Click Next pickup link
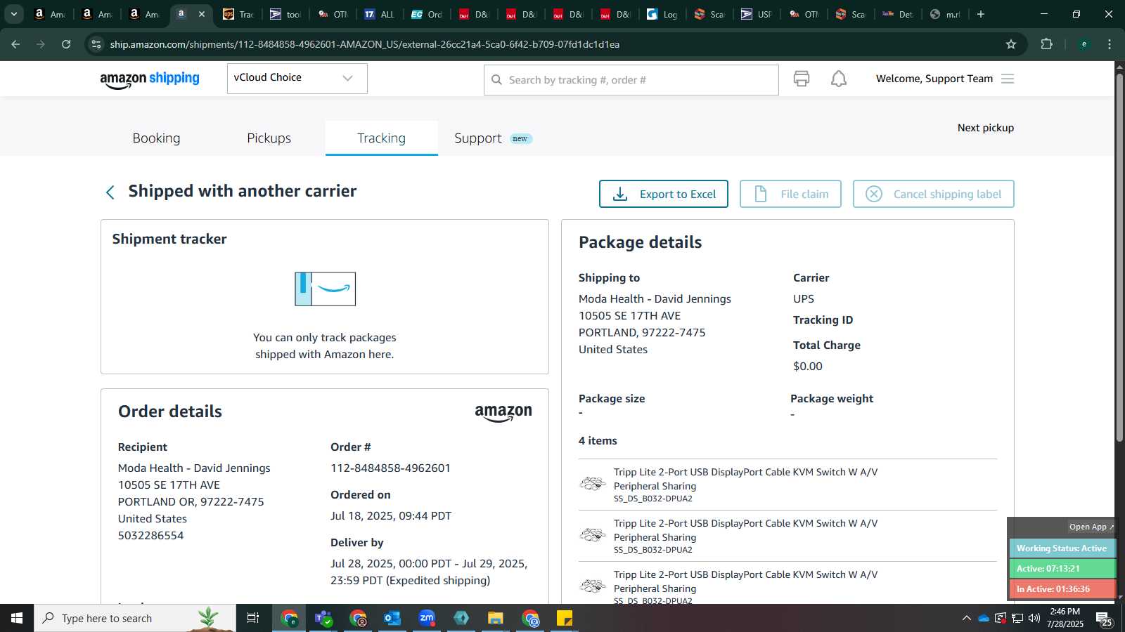1125x632 pixels. [985, 128]
